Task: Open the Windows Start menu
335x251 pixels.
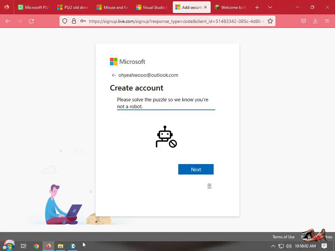Action: coord(9,245)
